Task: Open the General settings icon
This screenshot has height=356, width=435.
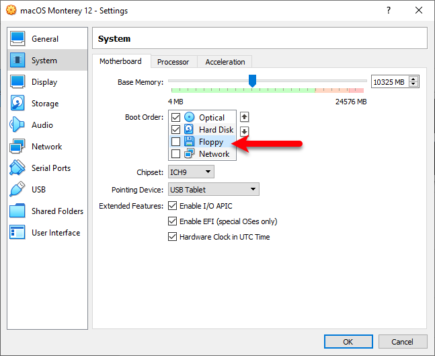Action: [17, 38]
